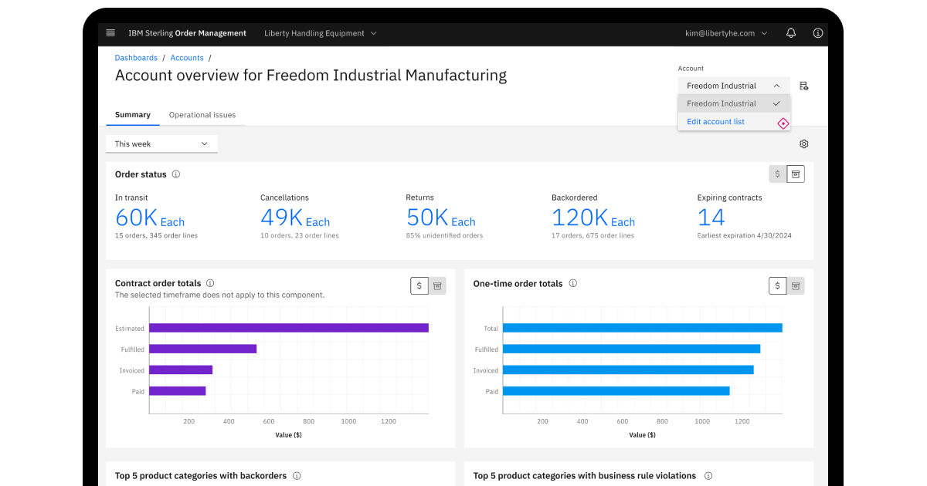
Task: Click '10 orders, 23 order lines' text
Action: [x=300, y=235]
